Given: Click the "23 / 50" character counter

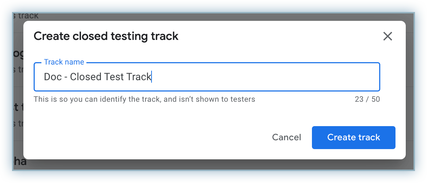Looking at the screenshot, I should tap(367, 99).
